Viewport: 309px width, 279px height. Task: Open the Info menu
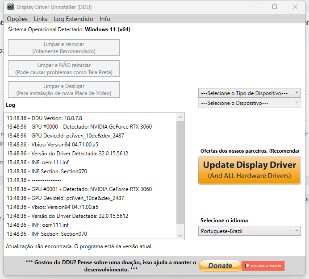105,19
